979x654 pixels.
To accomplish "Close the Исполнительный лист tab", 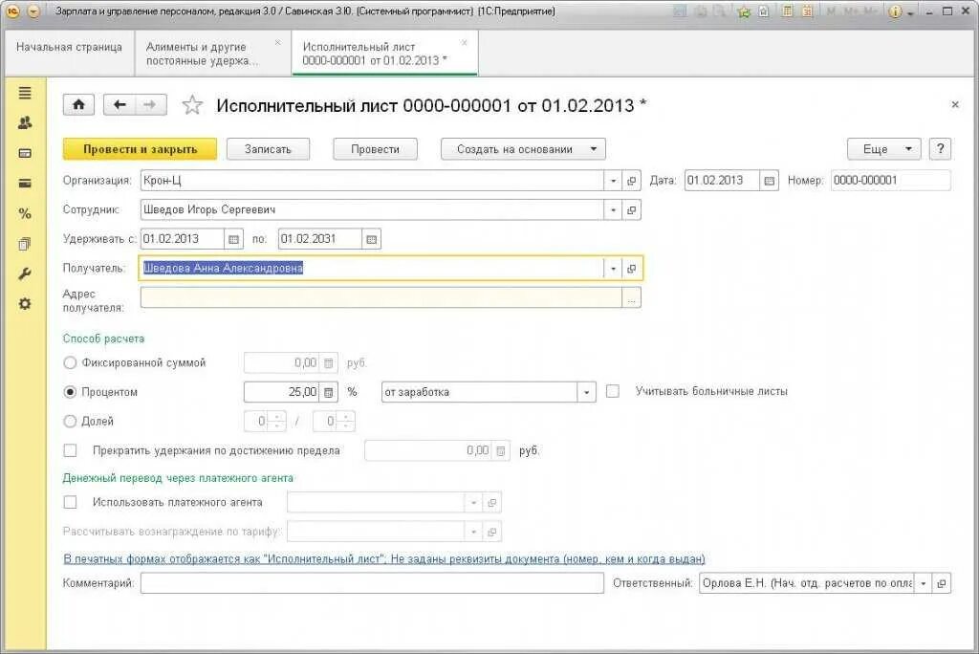I will point(464,42).
